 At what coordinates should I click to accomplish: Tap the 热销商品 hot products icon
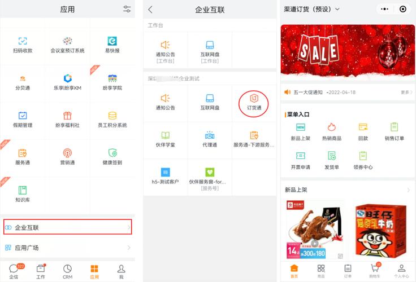pos(331,131)
